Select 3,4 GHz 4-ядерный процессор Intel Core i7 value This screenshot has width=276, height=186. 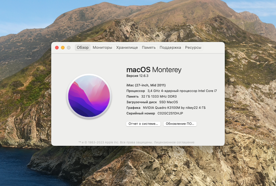(182, 91)
